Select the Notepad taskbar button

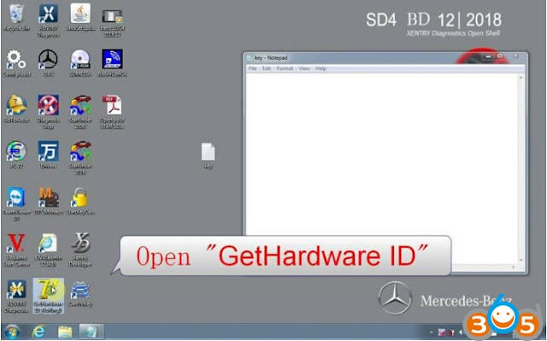point(91,332)
